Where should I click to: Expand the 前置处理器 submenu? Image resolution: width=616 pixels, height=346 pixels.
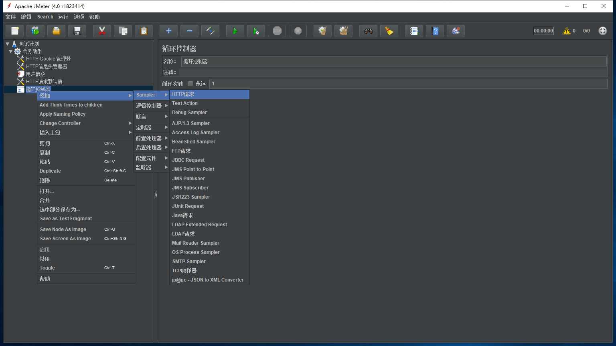pos(152,138)
